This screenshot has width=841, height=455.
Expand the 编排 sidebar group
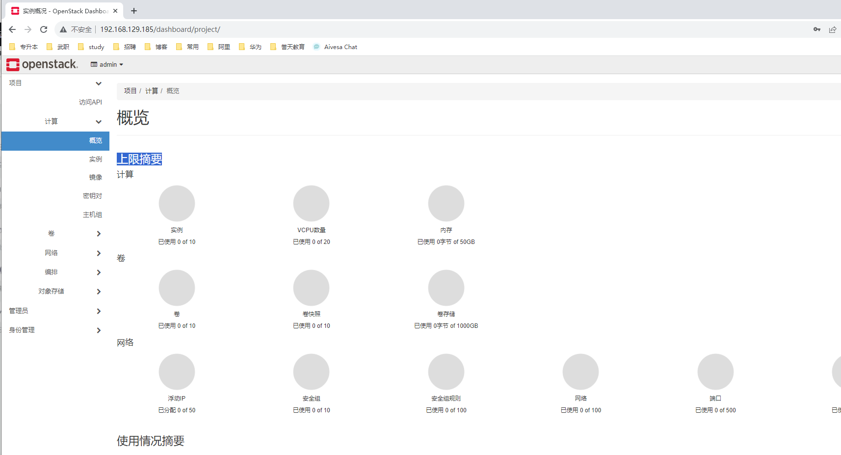[55, 272]
